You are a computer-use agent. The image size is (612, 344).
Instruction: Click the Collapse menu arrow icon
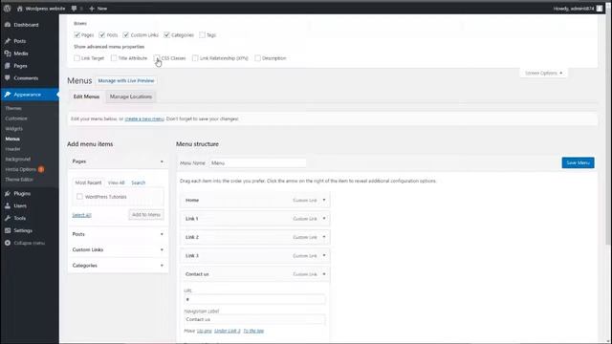[x=8, y=243]
